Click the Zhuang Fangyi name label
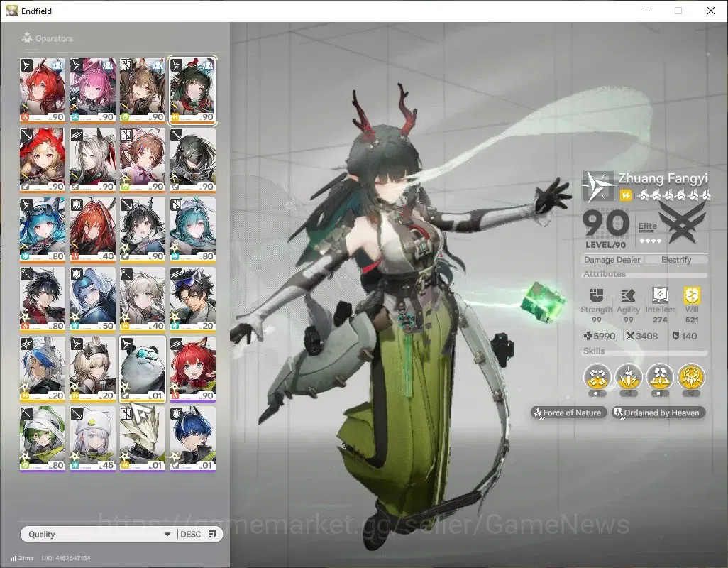This screenshot has height=568, width=728. (663, 178)
